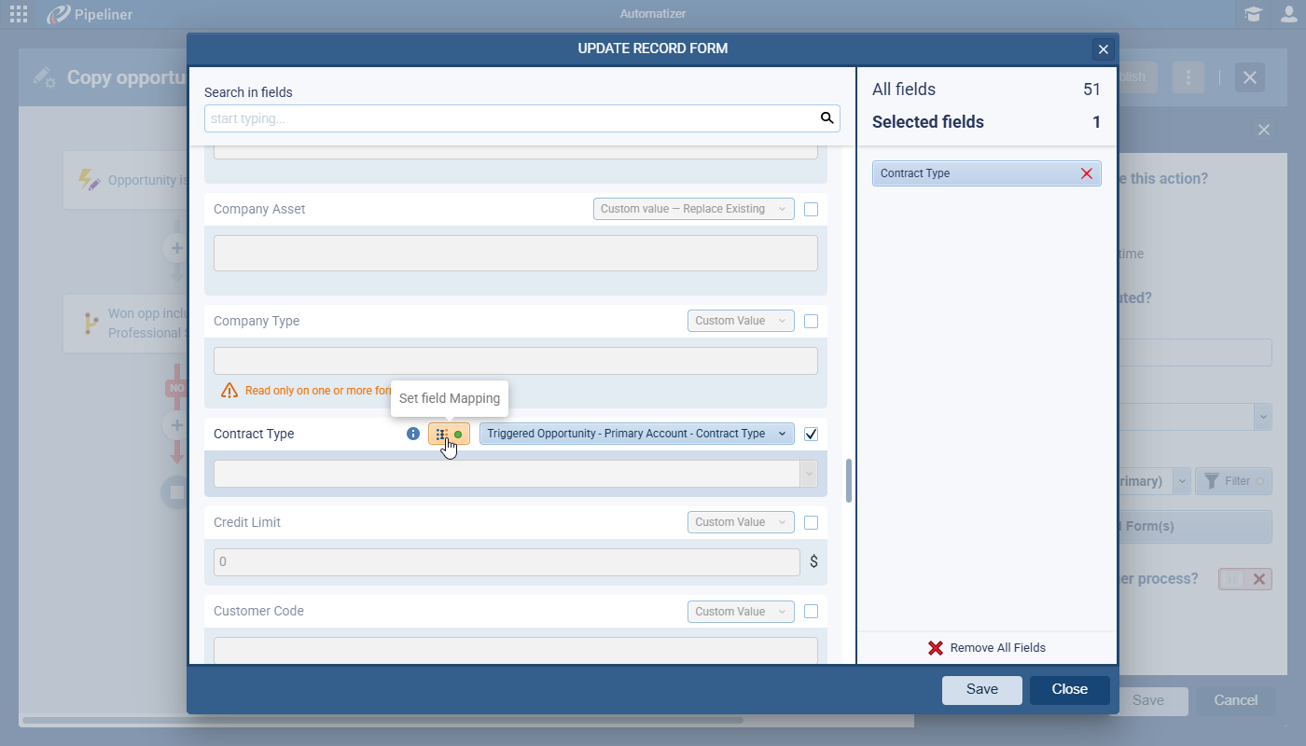Click the search magnifier icon

(826, 118)
